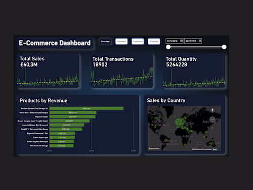Click the Total Transactions trend chart
The width and height of the screenshot is (253, 190).
pos(122,78)
